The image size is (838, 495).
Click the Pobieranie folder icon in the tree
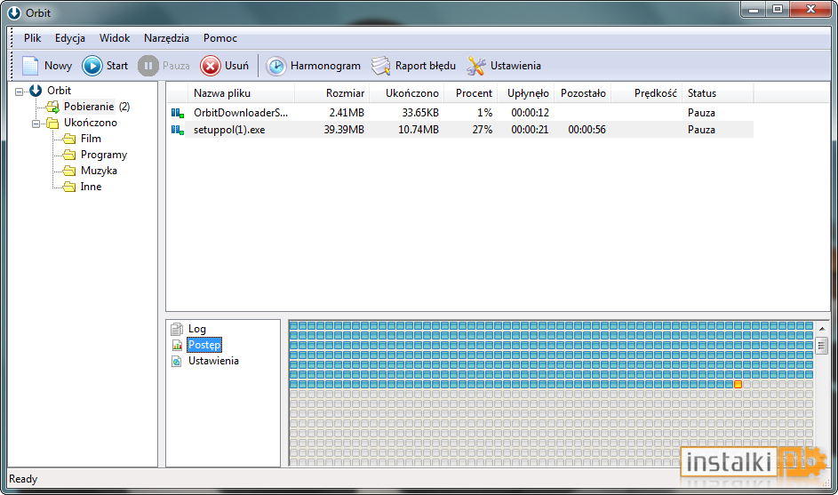[52, 107]
